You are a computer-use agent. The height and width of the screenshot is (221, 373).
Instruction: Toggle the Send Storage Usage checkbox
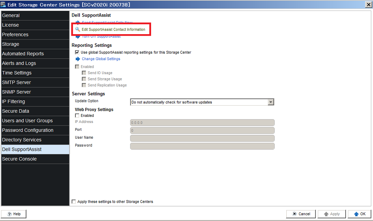[84, 79]
